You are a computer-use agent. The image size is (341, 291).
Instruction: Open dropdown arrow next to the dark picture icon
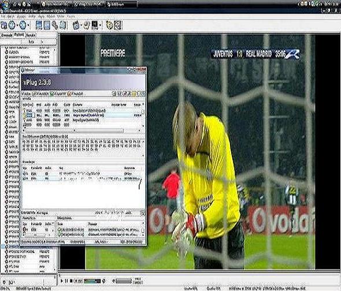[100, 25]
